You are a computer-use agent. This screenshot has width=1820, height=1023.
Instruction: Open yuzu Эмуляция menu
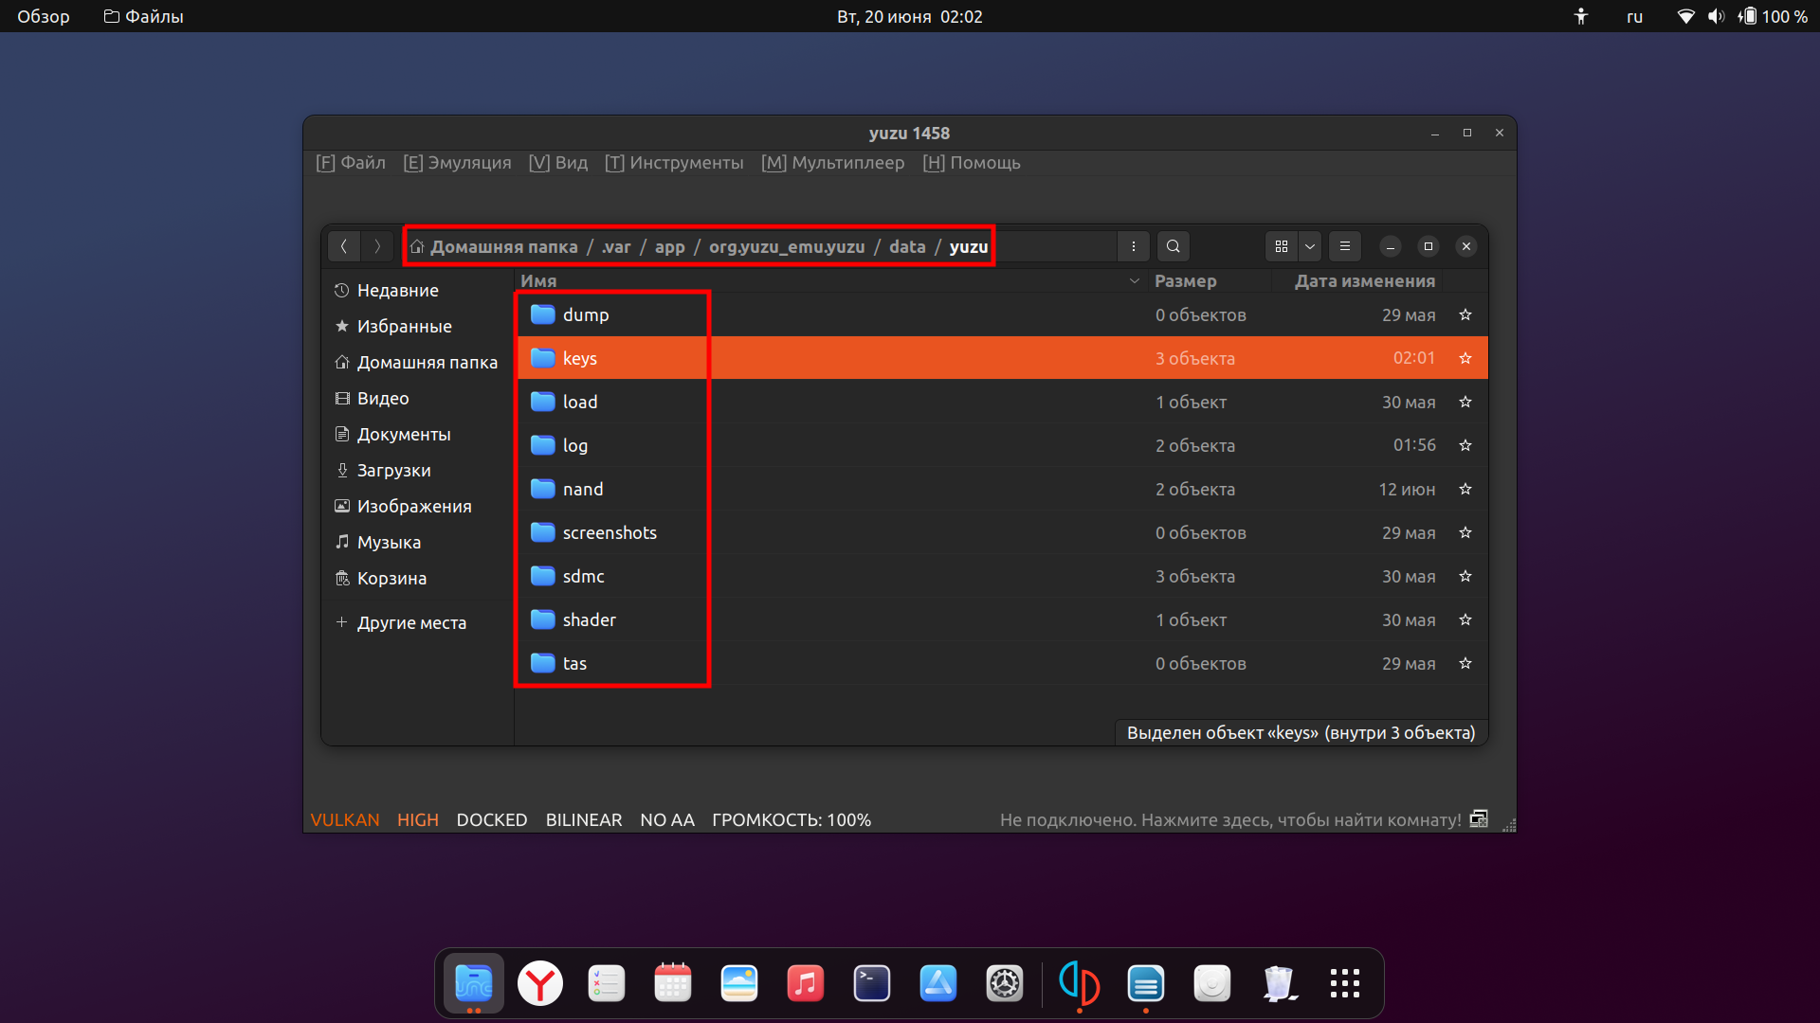point(457,163)
